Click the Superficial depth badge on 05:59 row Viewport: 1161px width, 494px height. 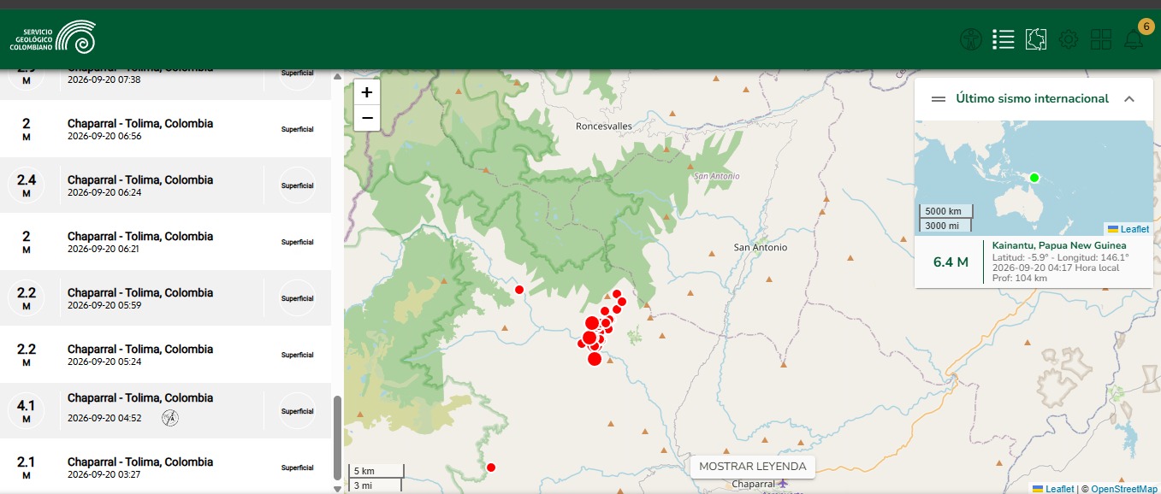coord(298,298)
